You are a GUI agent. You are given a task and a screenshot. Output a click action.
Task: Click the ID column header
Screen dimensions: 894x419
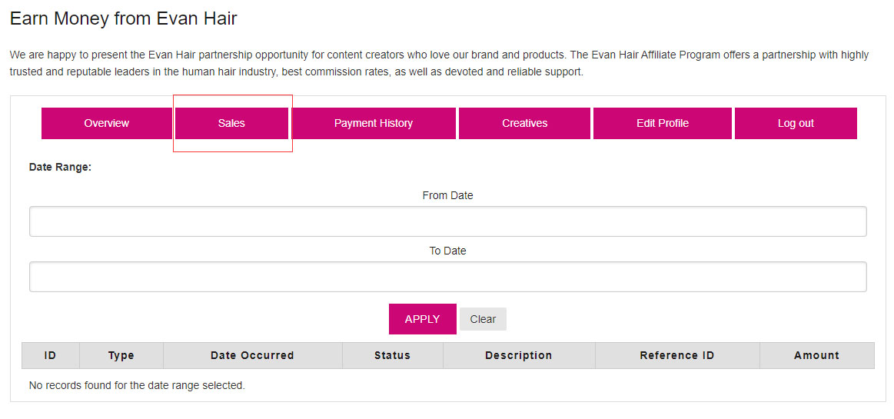(50, 356)
